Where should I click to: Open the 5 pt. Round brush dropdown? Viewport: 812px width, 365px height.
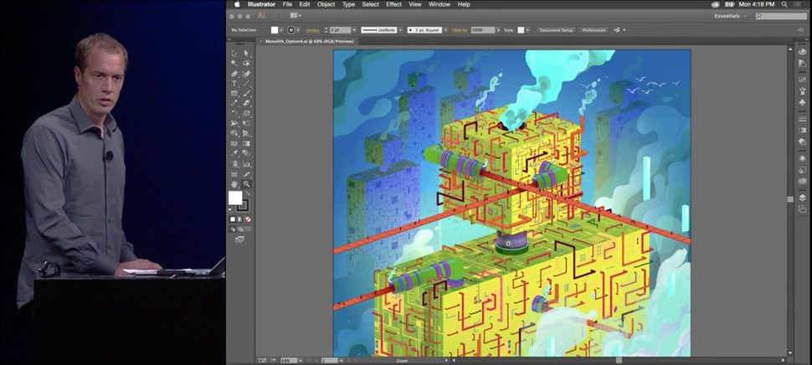[445, 30]
